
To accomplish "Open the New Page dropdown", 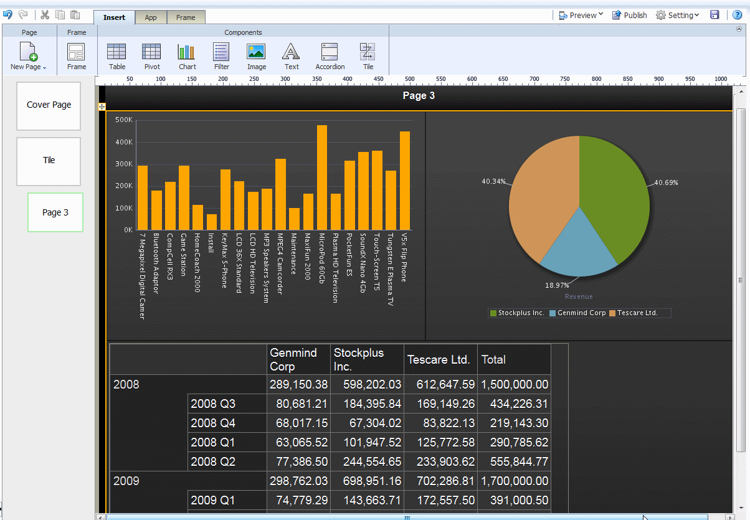I will 29,57.
